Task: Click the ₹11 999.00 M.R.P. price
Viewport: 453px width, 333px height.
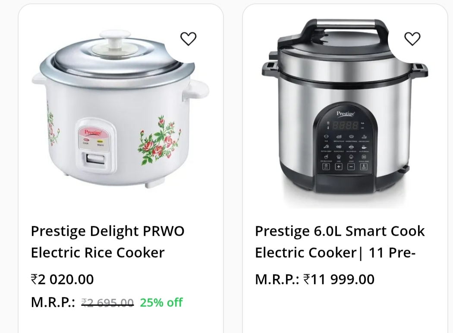Action: pos(339,280)
